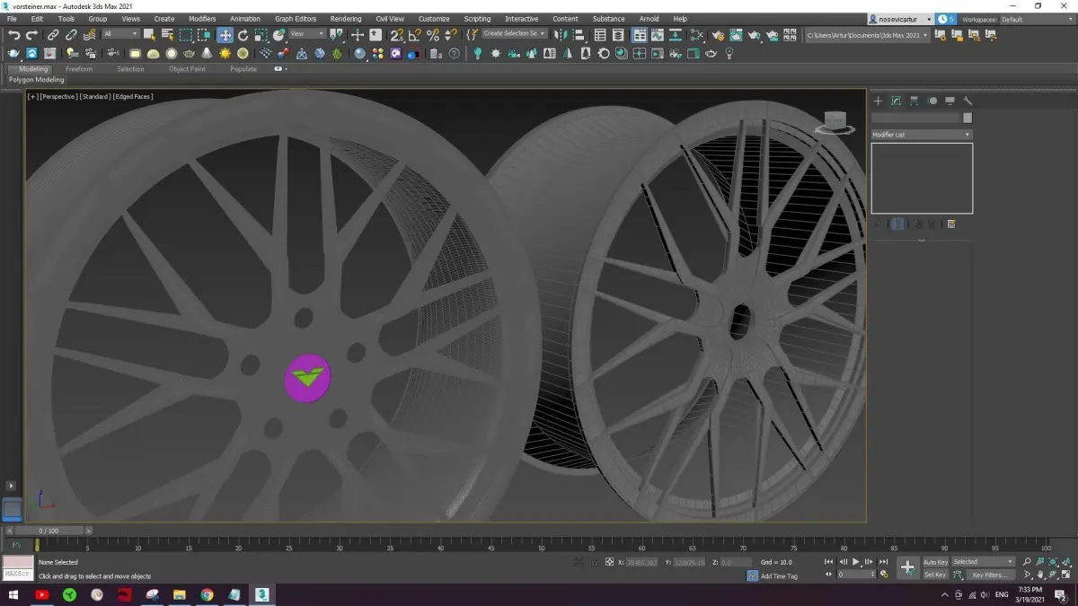Screen dimensions: 1078x606
Task: Toggle the Spinner Snap button
Action: (x=450, y=35)
